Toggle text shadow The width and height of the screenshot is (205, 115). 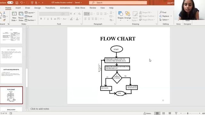click(51, 19)
